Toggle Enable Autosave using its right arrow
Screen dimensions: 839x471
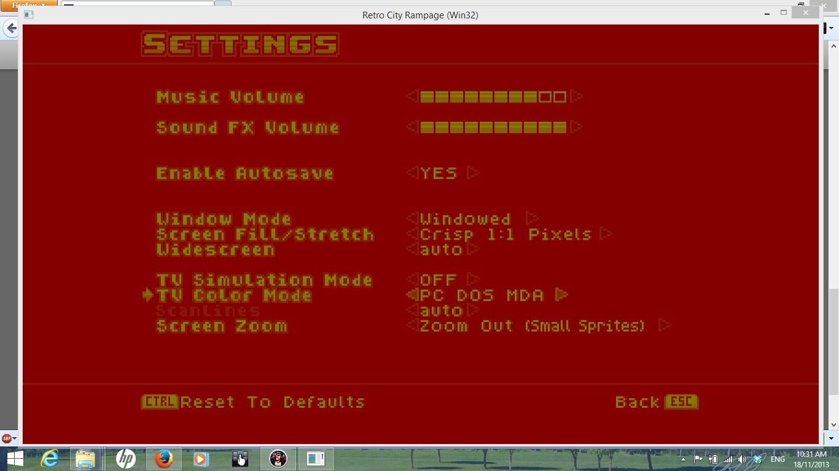click(x=473, y=173)
